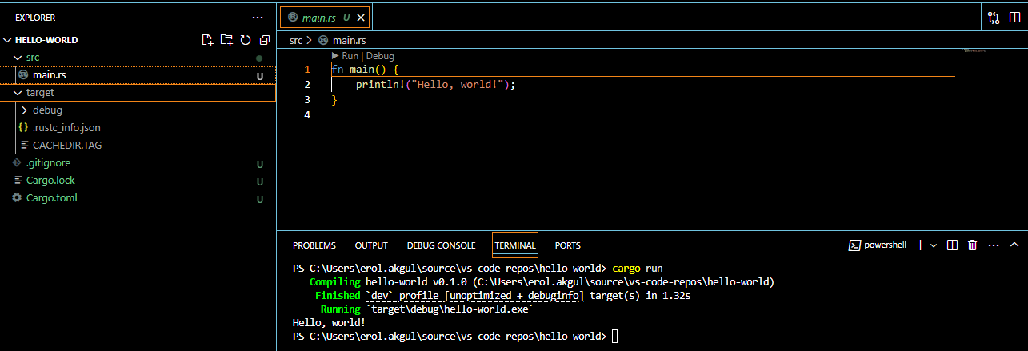The width and height of the screenshot is (1028, 351).
Task: Add a new terminal with the plus icon
Action: 920,245
